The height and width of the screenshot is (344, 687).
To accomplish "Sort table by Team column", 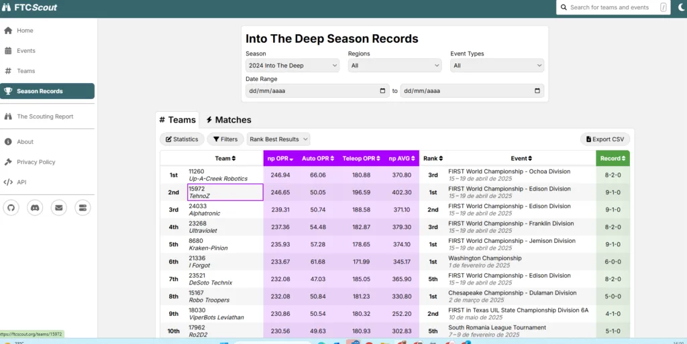I will pos(225,158).
